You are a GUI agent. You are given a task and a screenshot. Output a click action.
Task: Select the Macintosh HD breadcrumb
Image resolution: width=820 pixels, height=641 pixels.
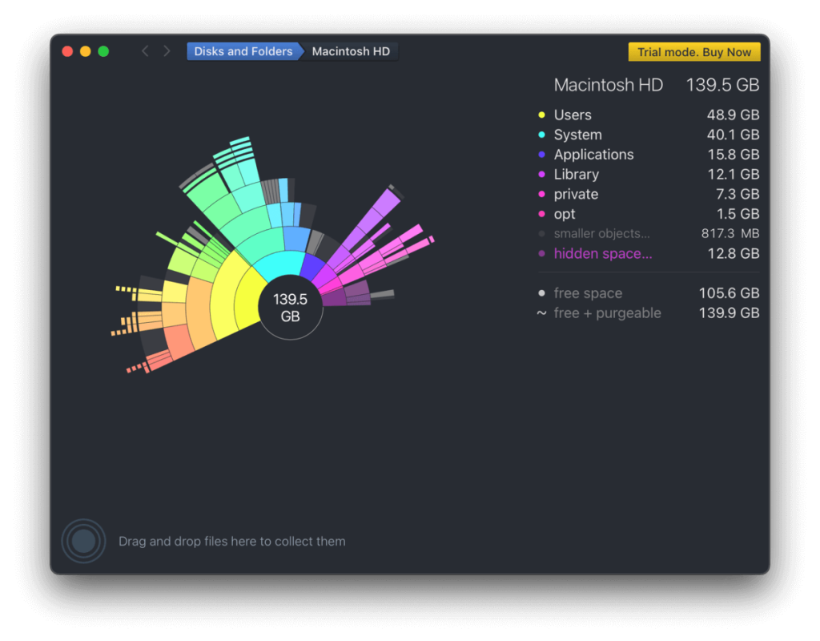pyautogui.click(x=350, y=50)
